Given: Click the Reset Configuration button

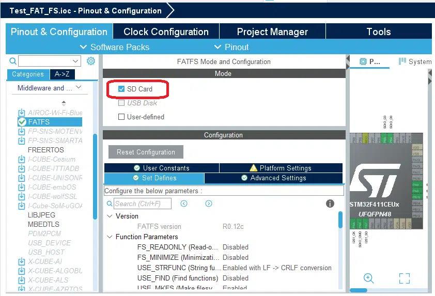Looking at the screenshot, I should pos(146,152).
